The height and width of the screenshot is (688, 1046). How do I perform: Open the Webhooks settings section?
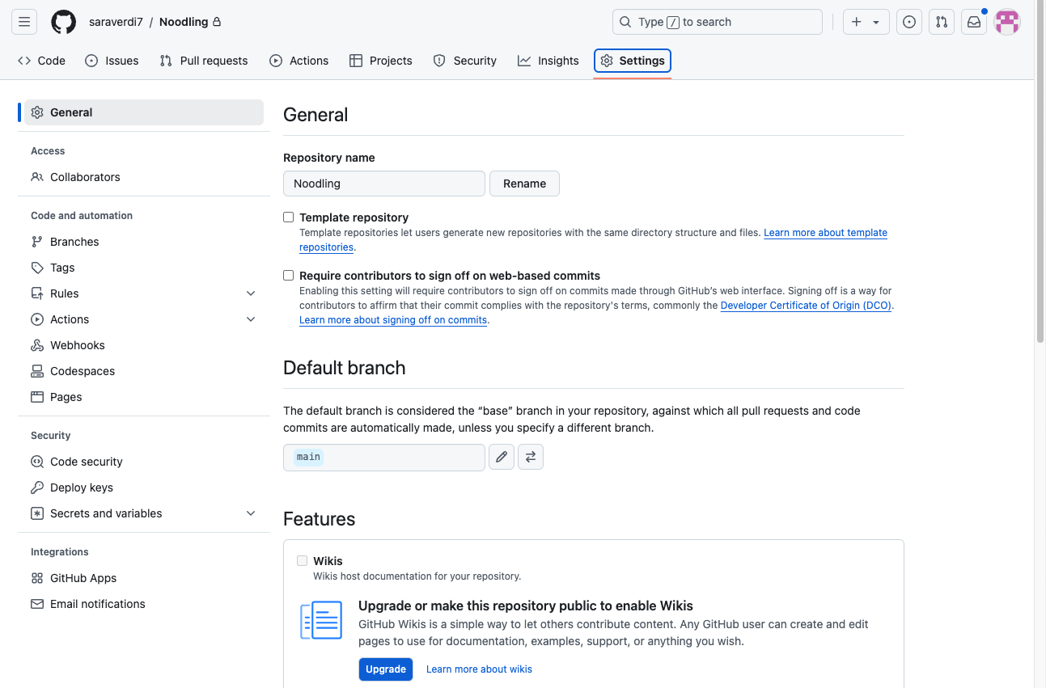76,345
